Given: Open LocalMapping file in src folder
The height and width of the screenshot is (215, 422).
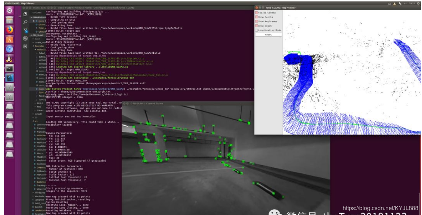Looking at the screenshot, I should pyautogui.click(x=40, y=146).
